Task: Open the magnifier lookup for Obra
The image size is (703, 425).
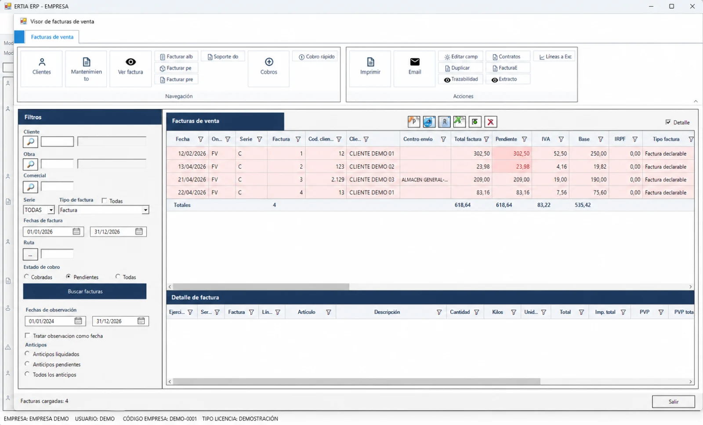Action: click(30, 164)
